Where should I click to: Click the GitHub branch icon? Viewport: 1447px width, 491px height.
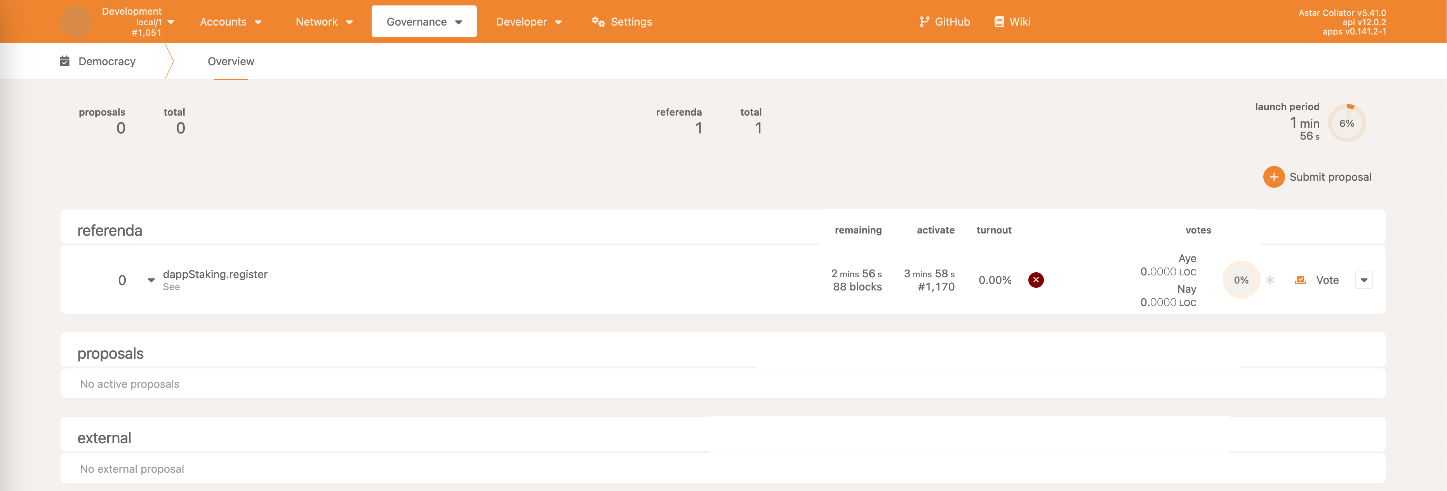(x=924, y=22)
